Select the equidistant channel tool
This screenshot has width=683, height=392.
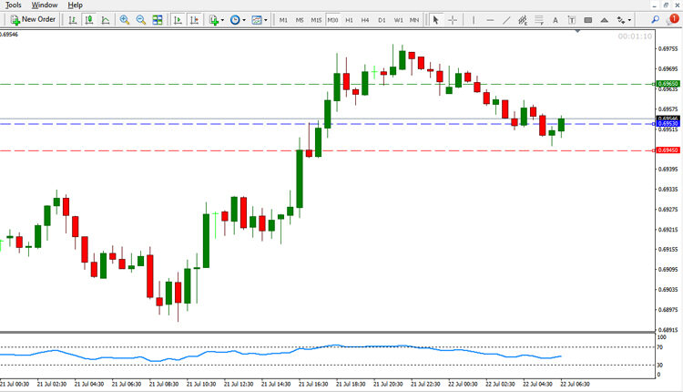pos(523,20)
